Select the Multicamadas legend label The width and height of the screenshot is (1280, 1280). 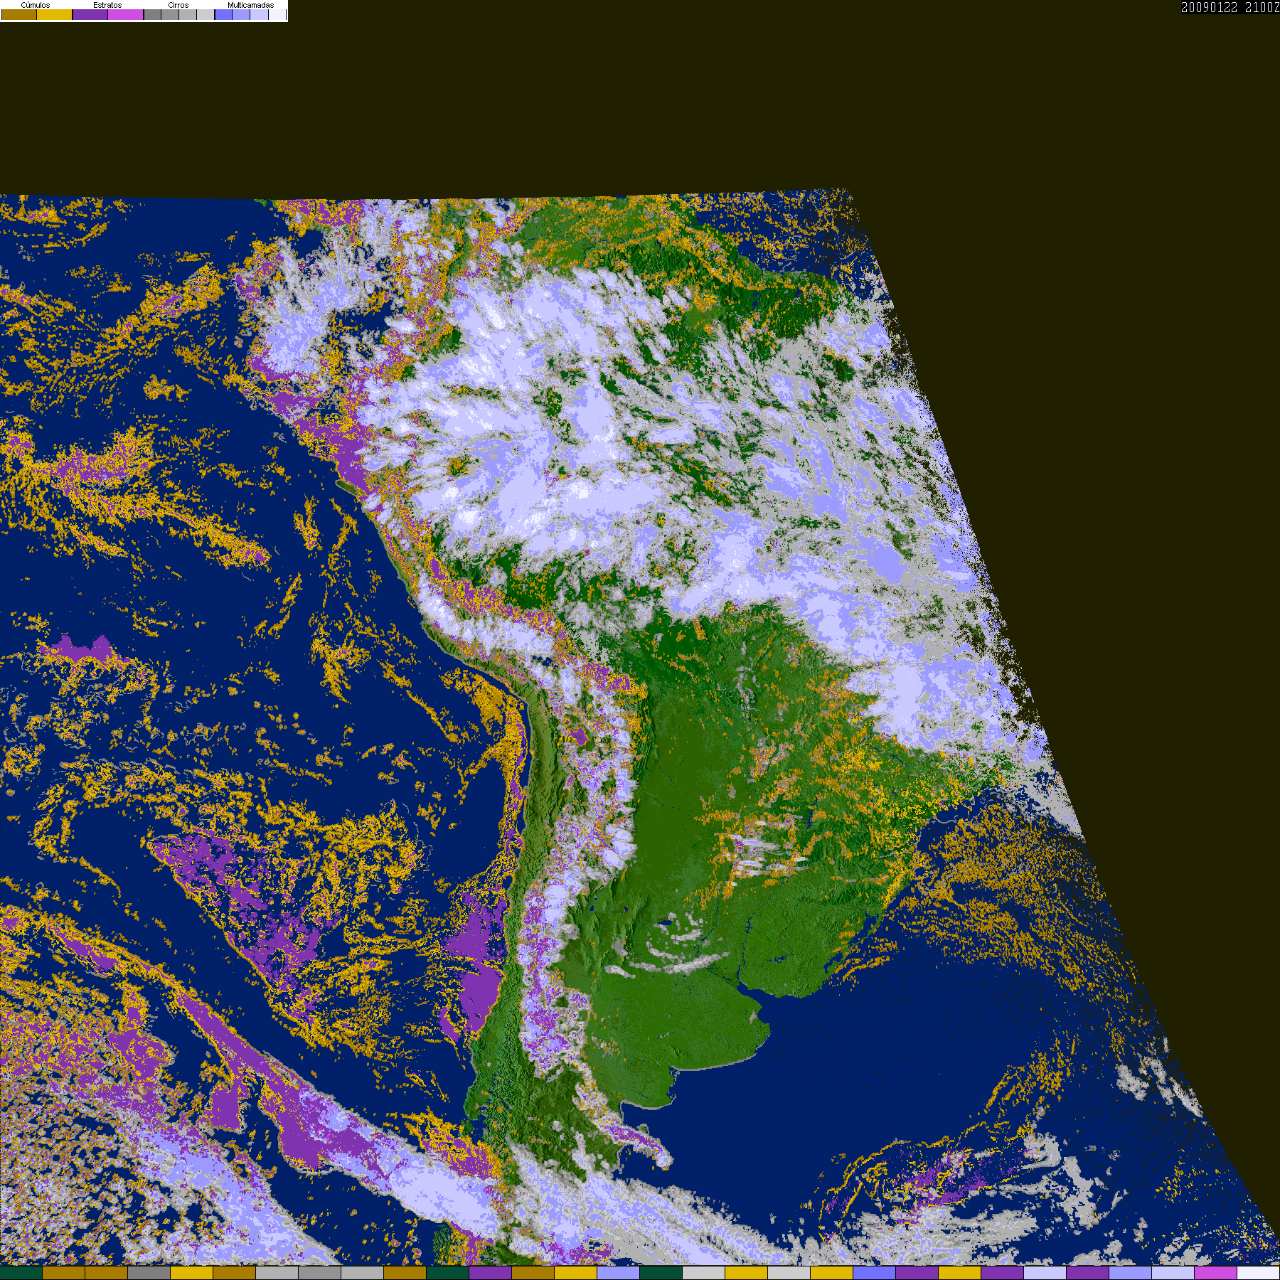tap(251, 5)
